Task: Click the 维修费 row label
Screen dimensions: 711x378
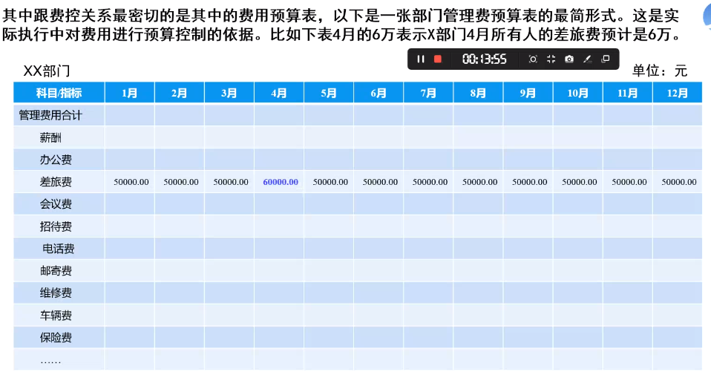Action: coord(56,293)
